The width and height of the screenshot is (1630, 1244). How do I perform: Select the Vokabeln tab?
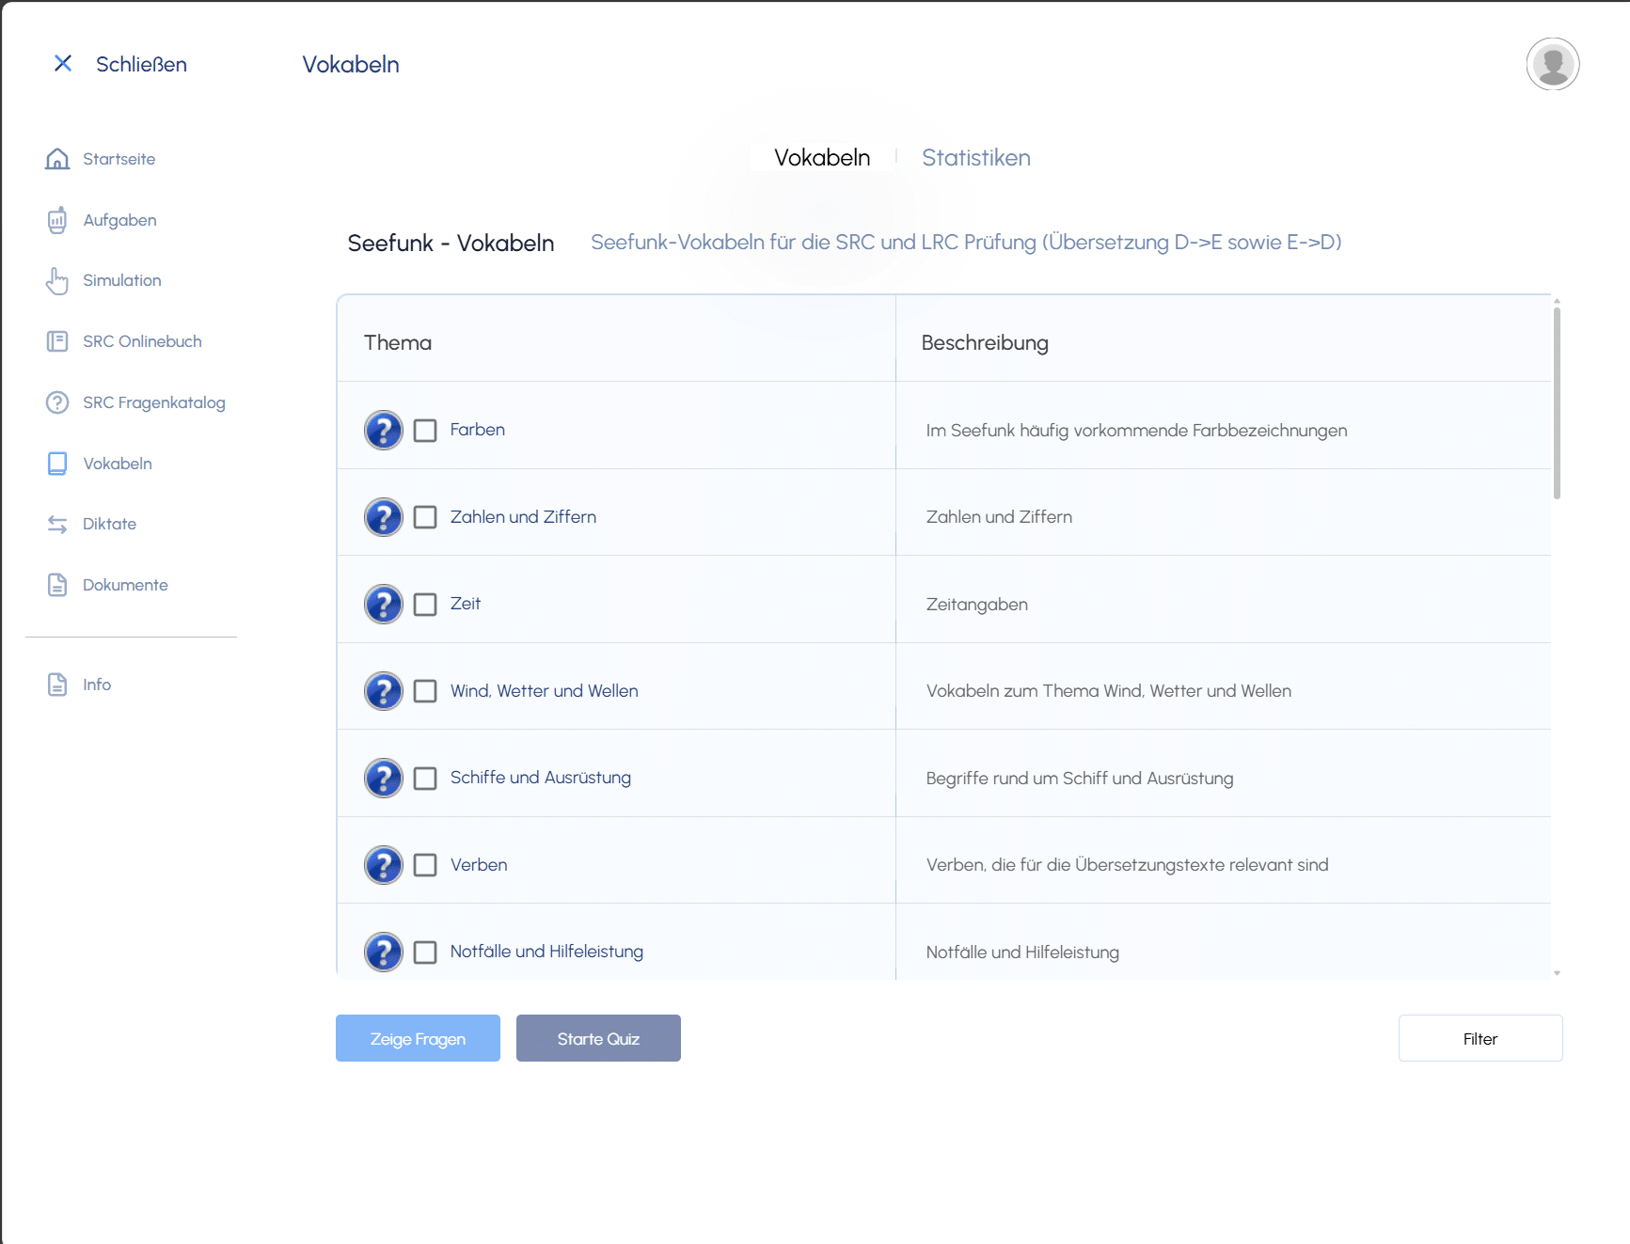822,158
